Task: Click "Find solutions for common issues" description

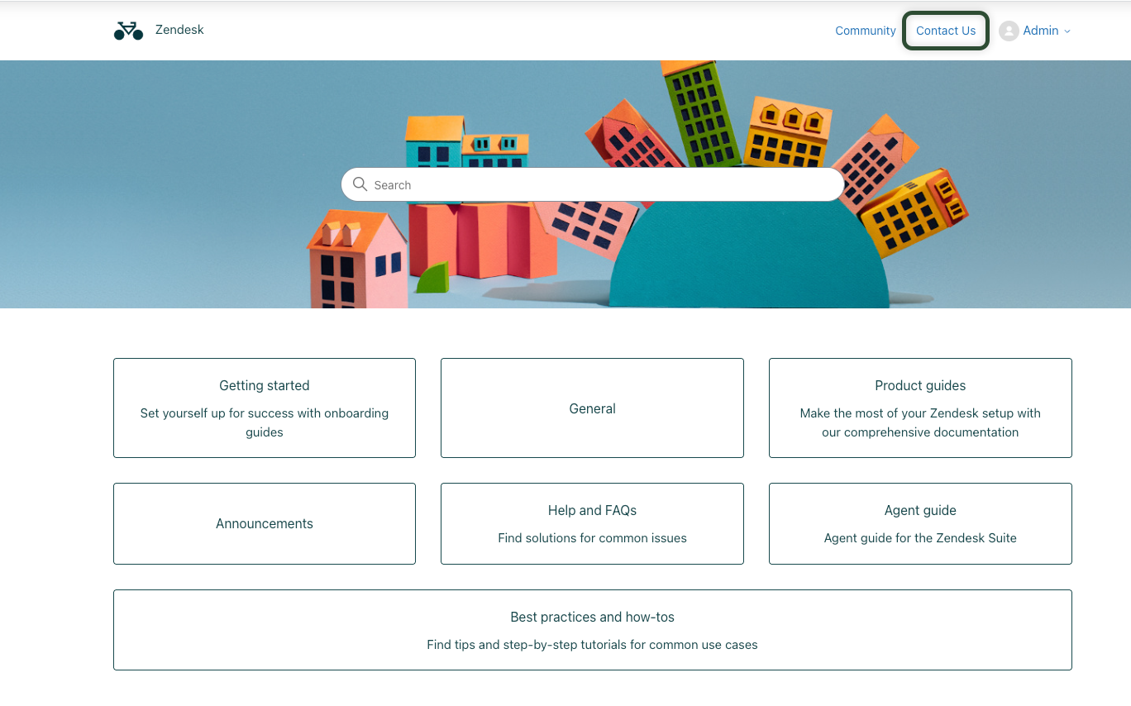Action: (592, 538)
